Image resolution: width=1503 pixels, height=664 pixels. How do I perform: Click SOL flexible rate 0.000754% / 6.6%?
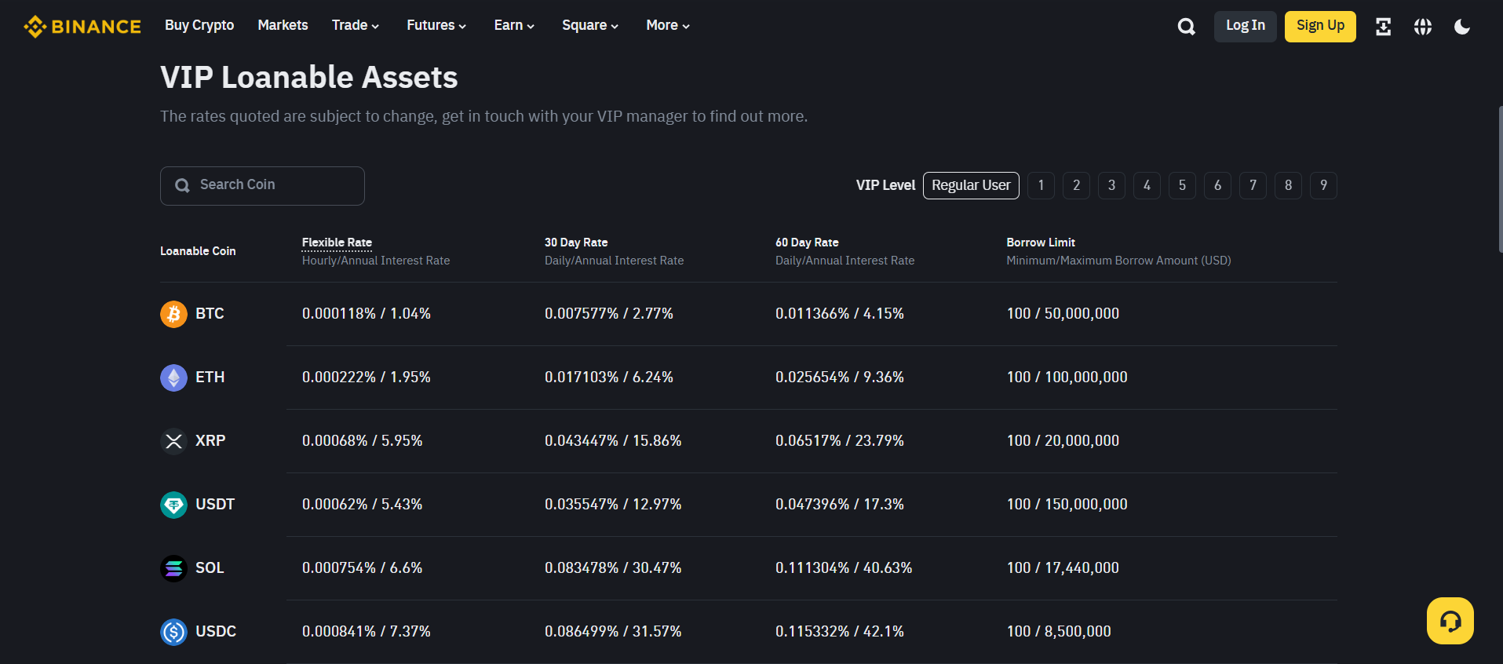pyautogui.click(x=363, y=568)
